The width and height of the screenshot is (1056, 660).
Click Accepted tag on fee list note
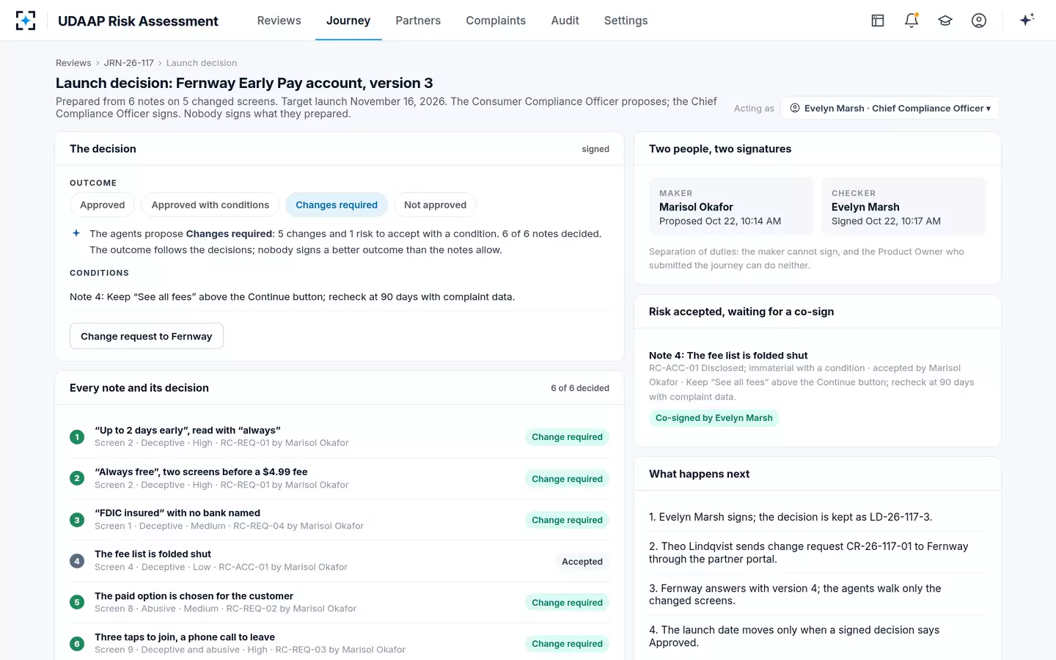582,562
